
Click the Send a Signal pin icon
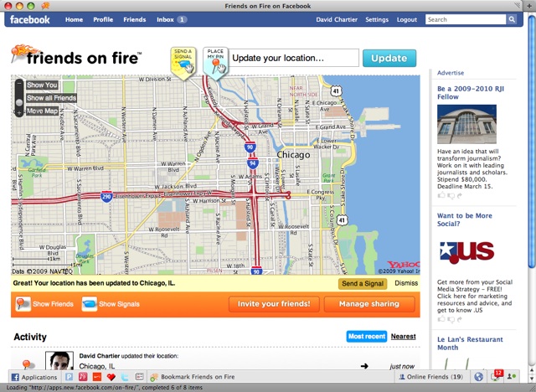(x=183, y=63)
